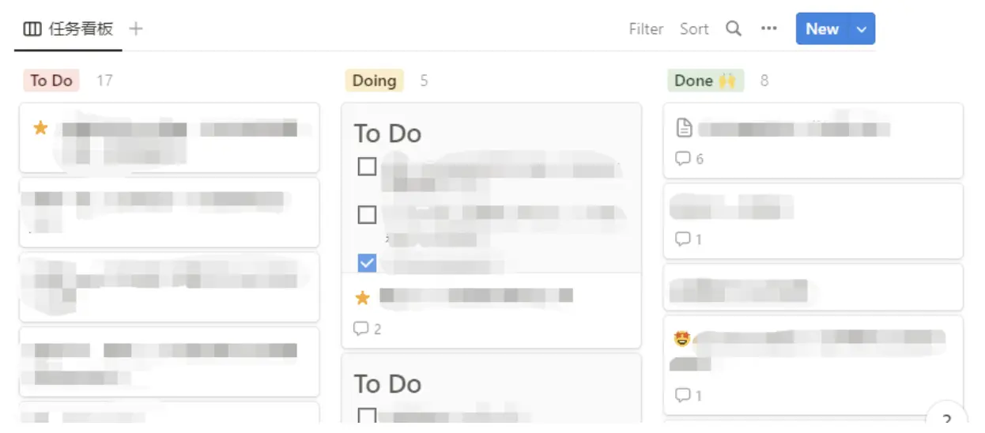Click the page document icon in Done column
Viewport: 985px width, 433px height.
685,128
